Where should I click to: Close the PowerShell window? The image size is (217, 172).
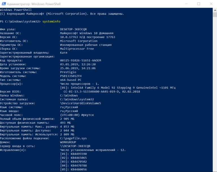(211, 4)
